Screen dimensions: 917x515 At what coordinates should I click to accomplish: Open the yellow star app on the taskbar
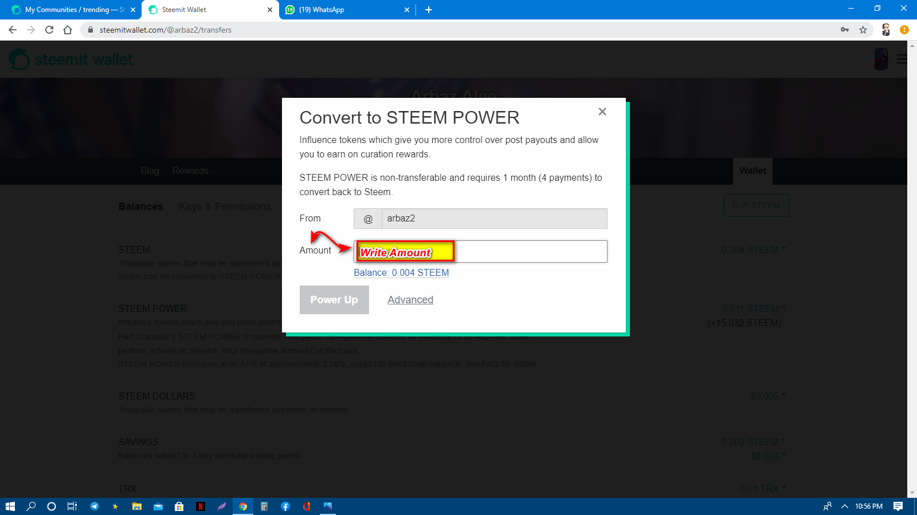pos(115,506)
